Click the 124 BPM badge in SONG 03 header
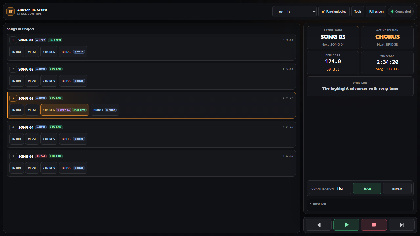The width and height of the screenshot is (420, 236). [x=56, y=98]
